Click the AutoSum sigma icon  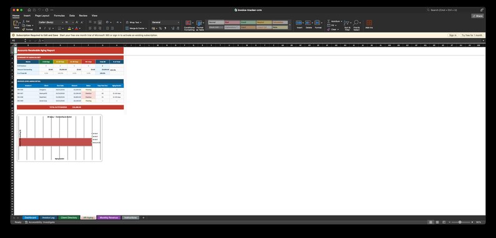(329, 21)
